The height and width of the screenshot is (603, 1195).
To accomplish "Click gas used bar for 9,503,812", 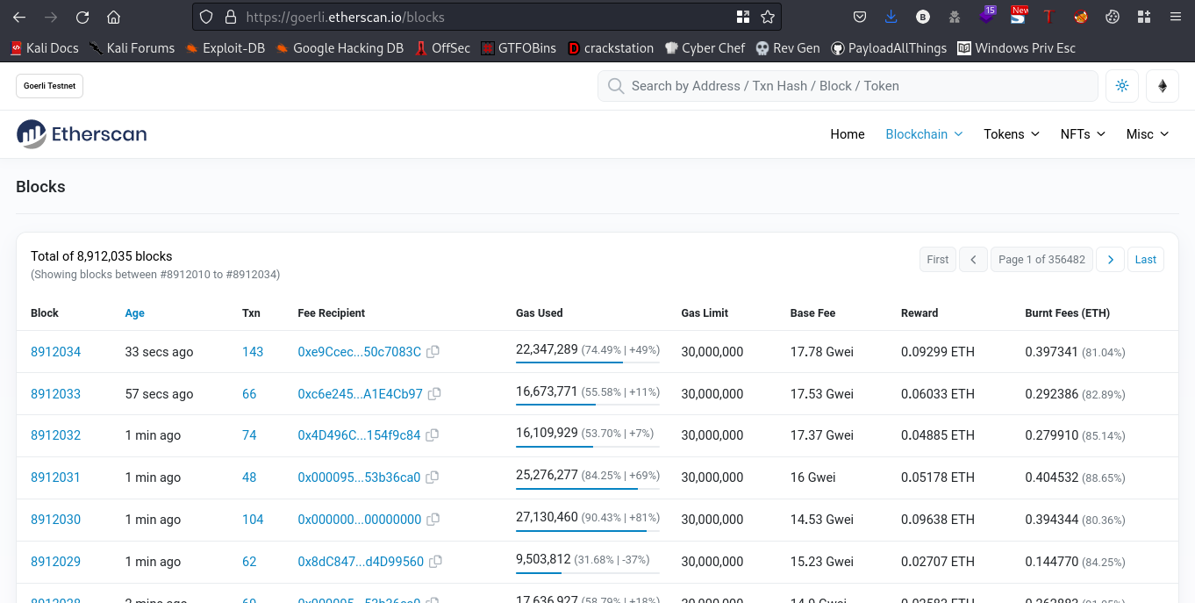I will pos(588,572).
